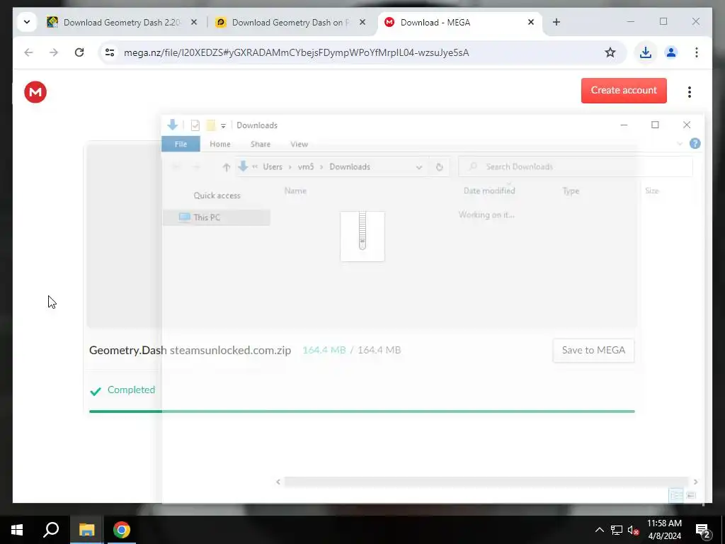Screen dimensions: 725x544
Task: Click the Explorer horizontal scrollbar
Action: pos(486,482)
